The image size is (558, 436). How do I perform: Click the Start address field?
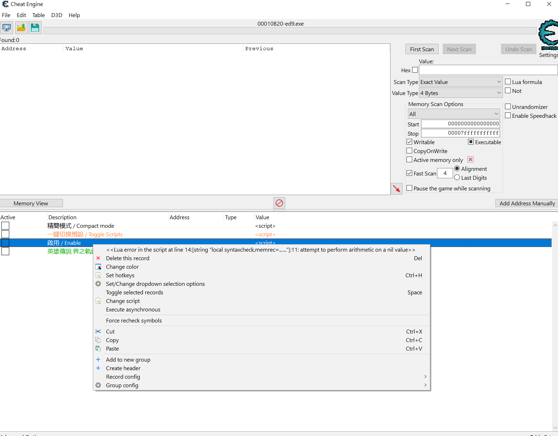pos(461,124)
